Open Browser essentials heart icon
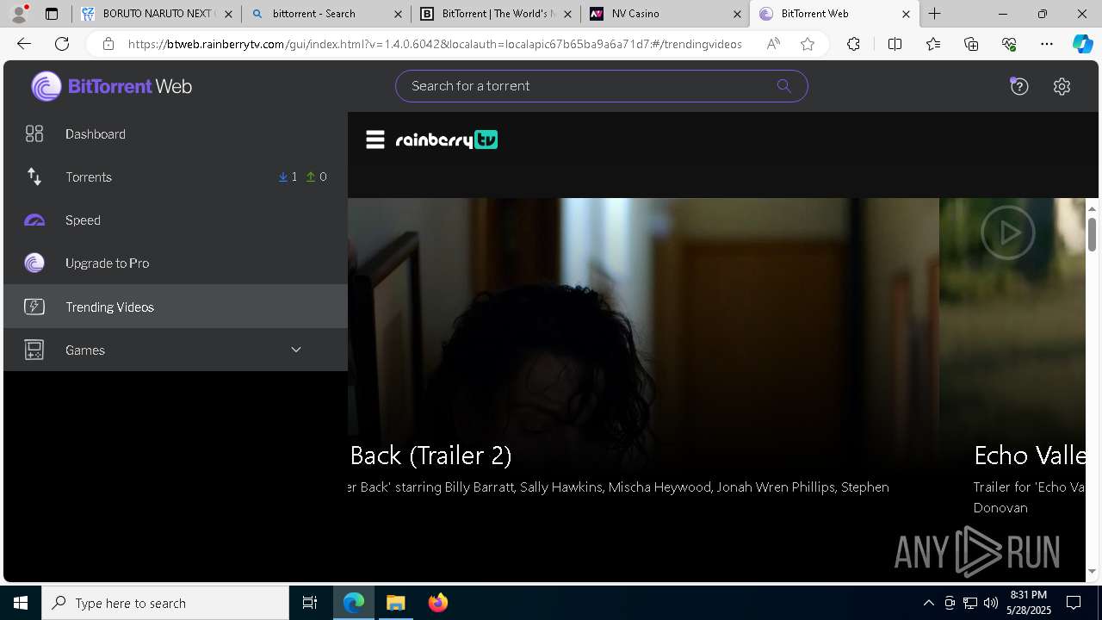 pos(1009,44)
